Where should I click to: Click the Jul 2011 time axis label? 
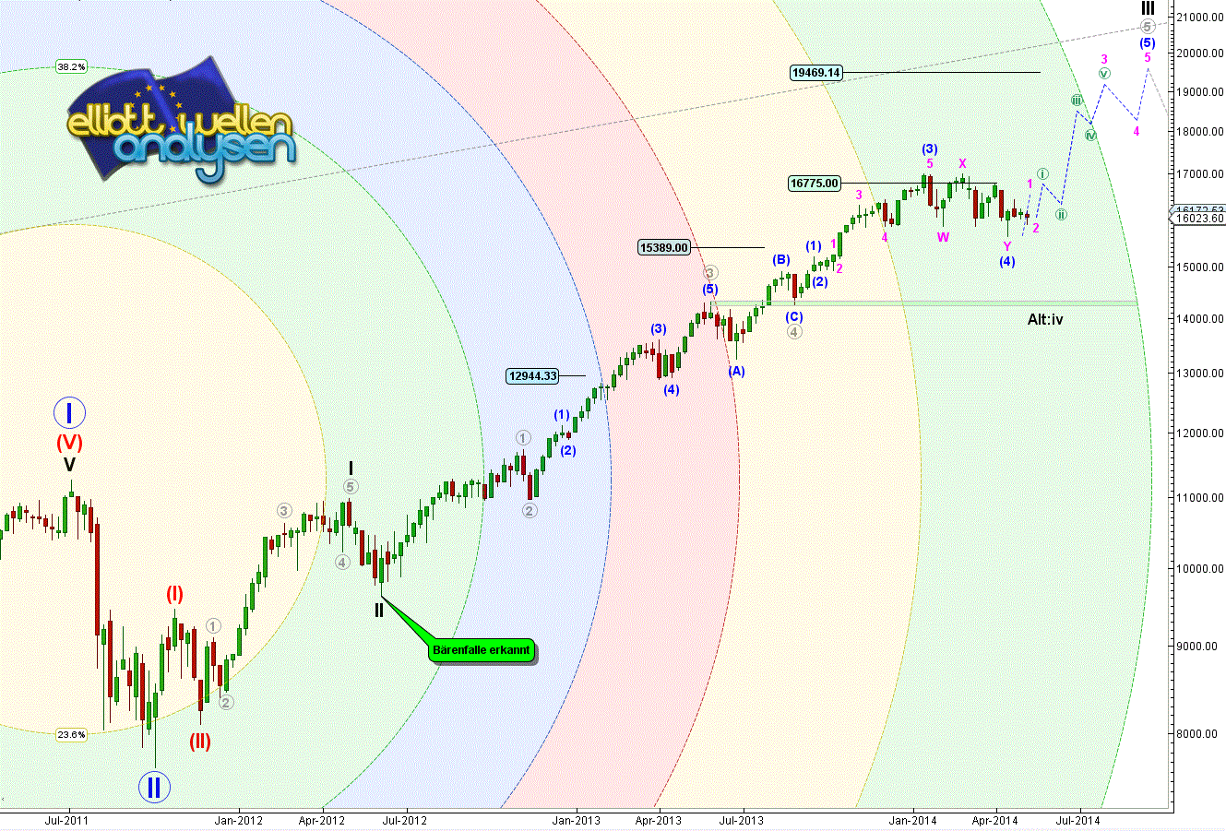(x=65, y=819)
